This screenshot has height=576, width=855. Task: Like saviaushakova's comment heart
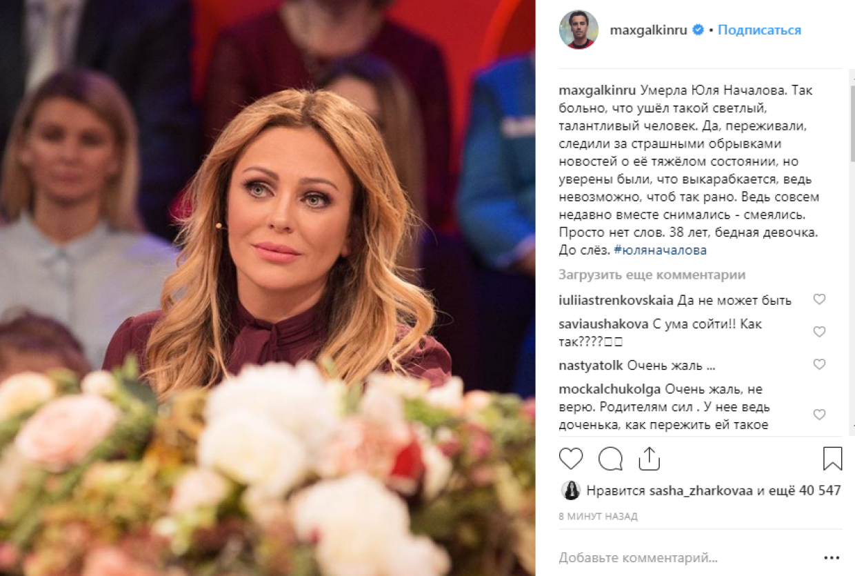[819, 332]
